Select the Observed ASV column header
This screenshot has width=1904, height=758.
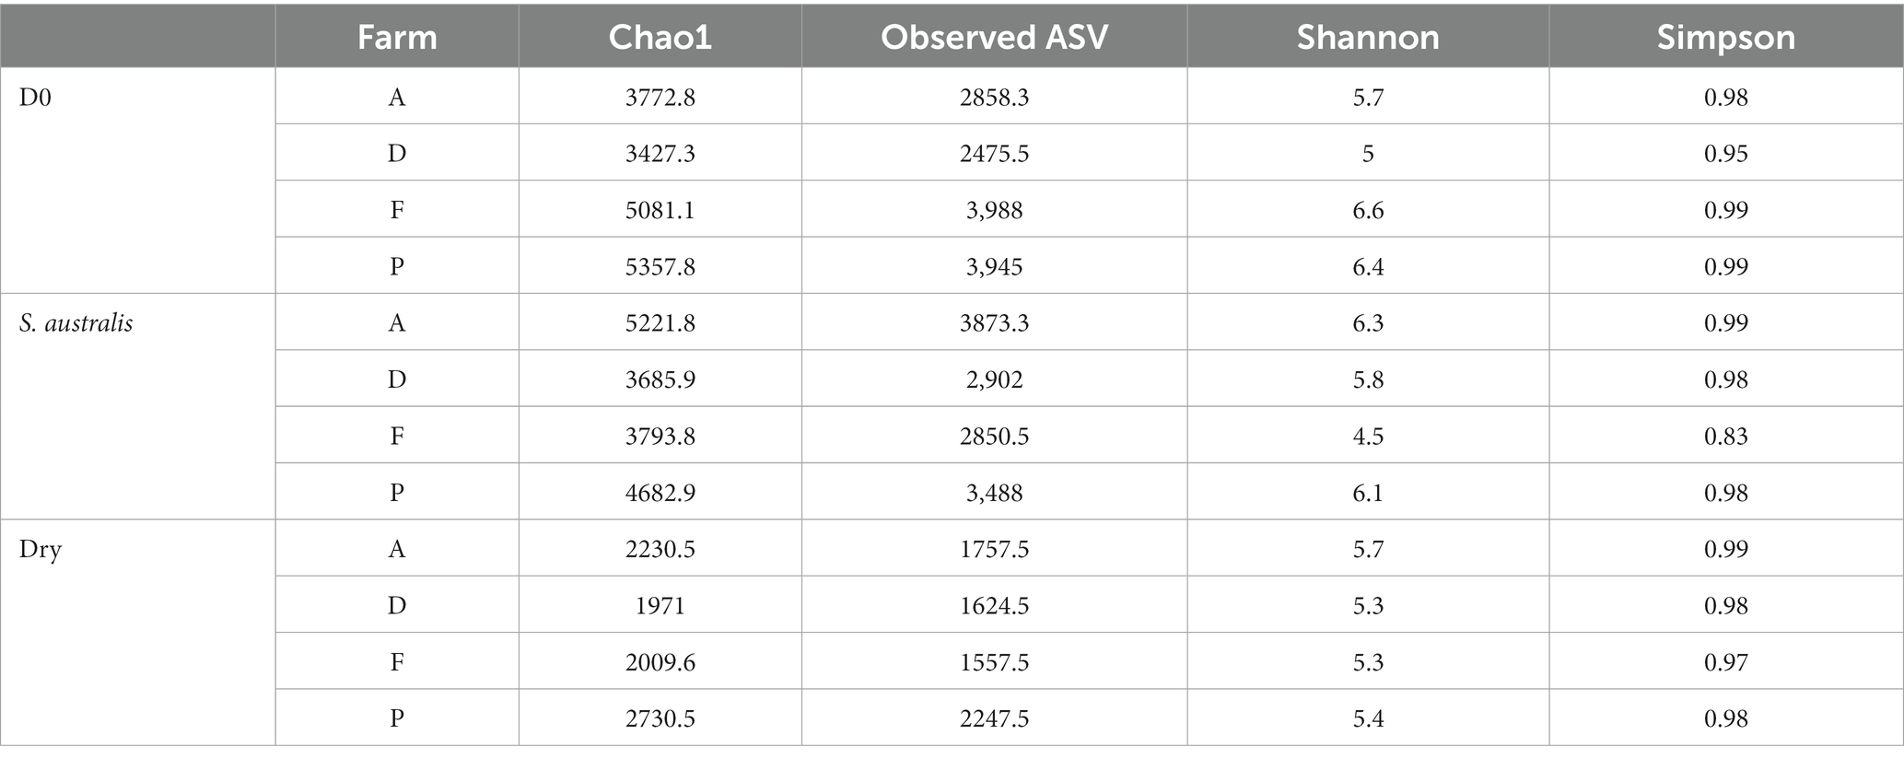coord(994,37)
